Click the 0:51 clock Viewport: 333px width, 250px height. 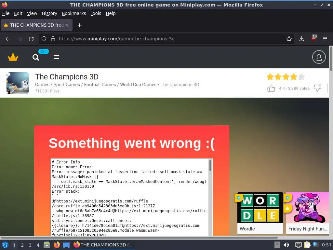coord(326,245)
